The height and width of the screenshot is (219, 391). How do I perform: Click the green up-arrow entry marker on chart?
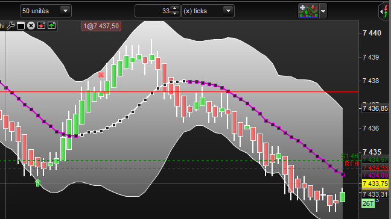click(x=37, y=182)
